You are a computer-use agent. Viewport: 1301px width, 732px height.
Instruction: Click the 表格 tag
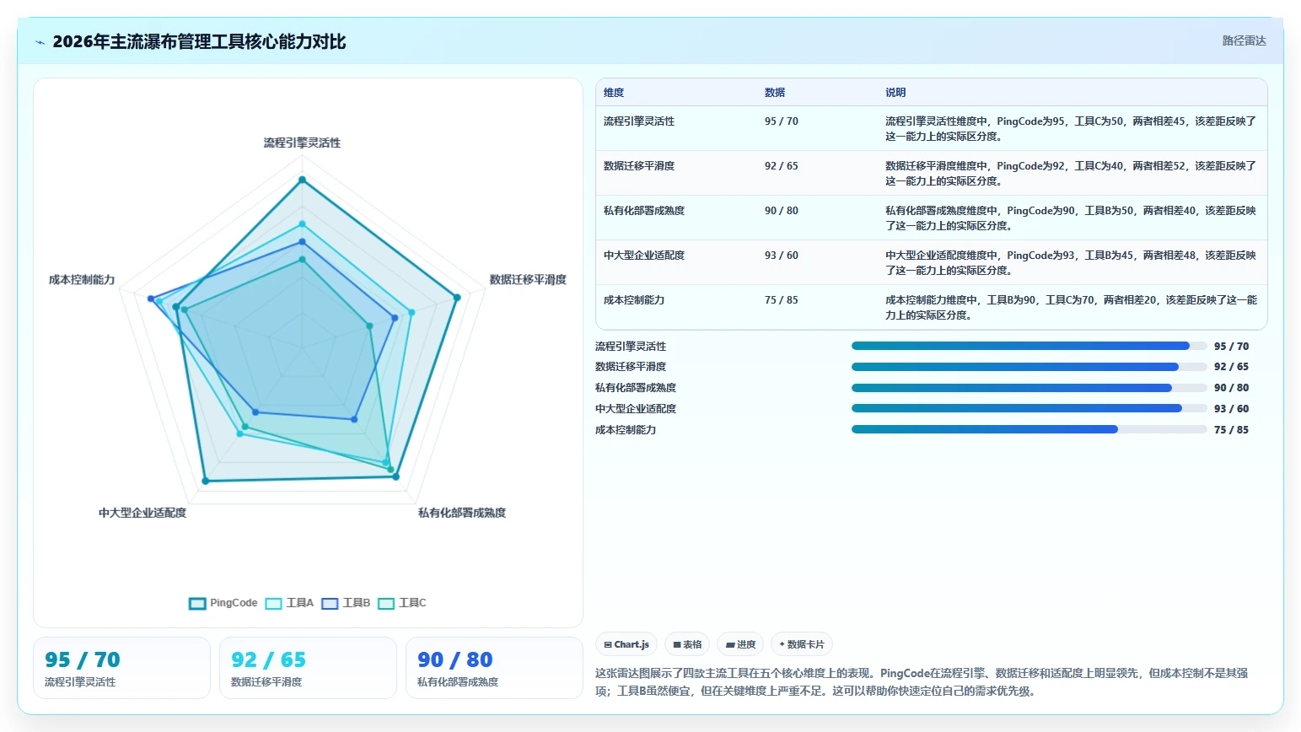click(687, 644)
